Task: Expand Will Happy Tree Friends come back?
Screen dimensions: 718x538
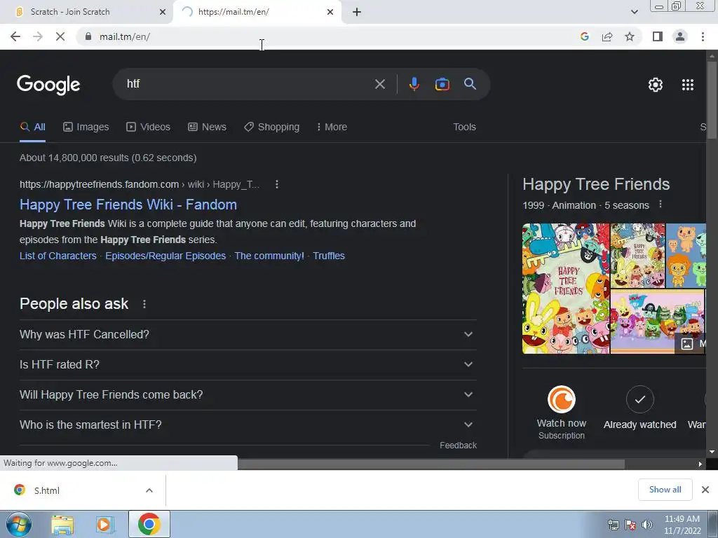Action: [x=248, y=395]
